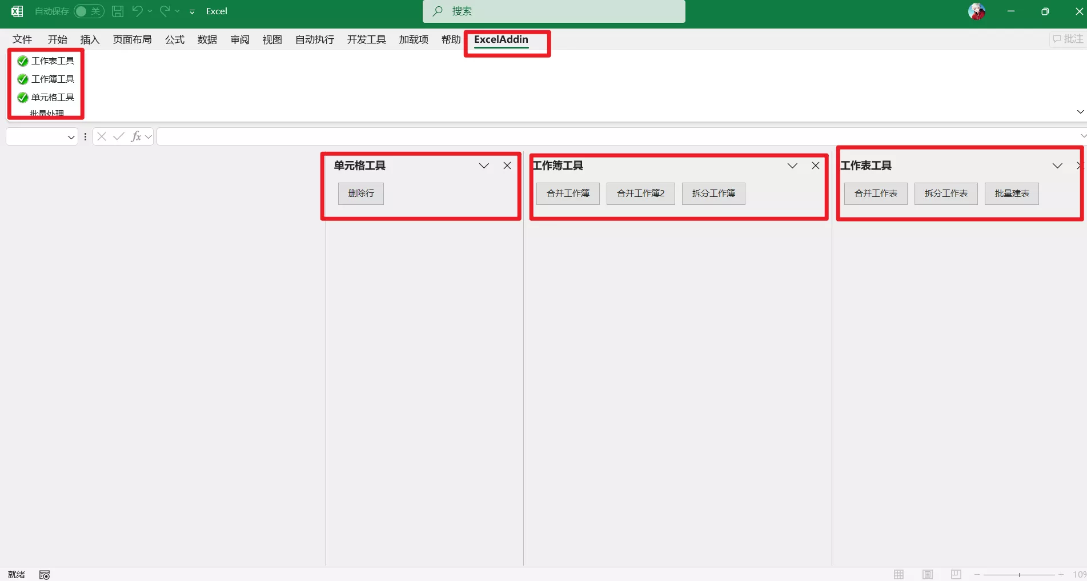Open the Name Box dropdown
This screenshot has width=1087, height=581.
(71, 137)
